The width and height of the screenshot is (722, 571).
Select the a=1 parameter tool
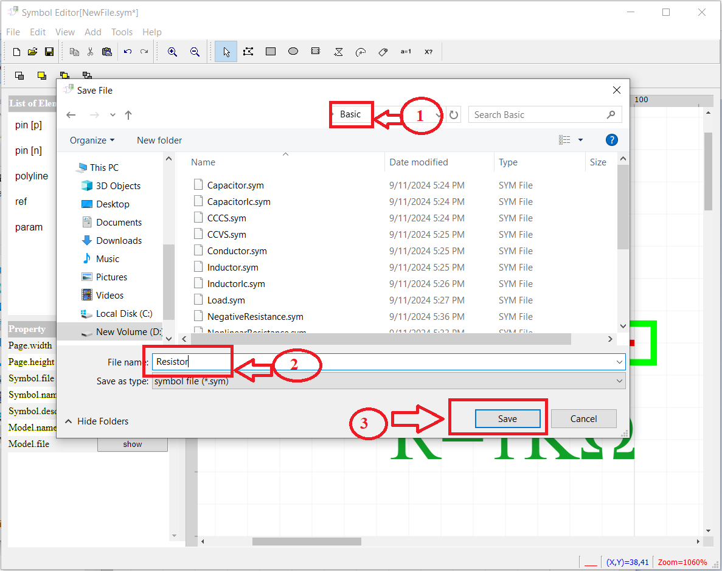pyautogui.click(x=406, y=52)
